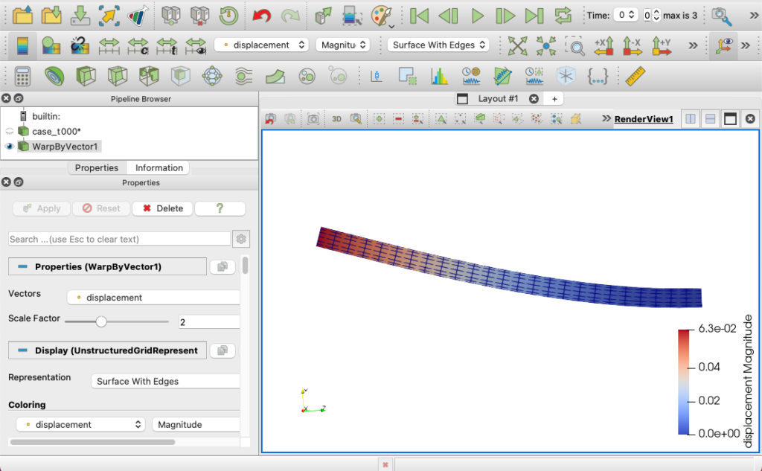Screen dimensions: 762x471
Task: Switch to the Information tab
Action: 159,167
